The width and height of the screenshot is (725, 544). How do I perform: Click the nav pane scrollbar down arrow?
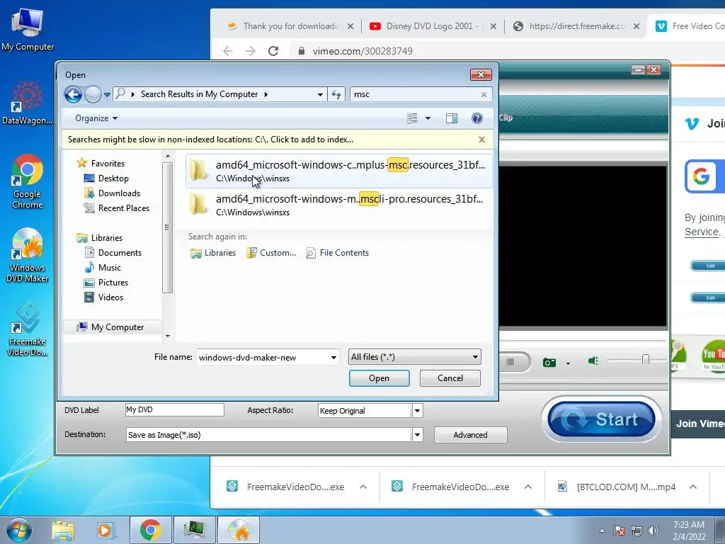pyautogui.click(x=168, y=336)
